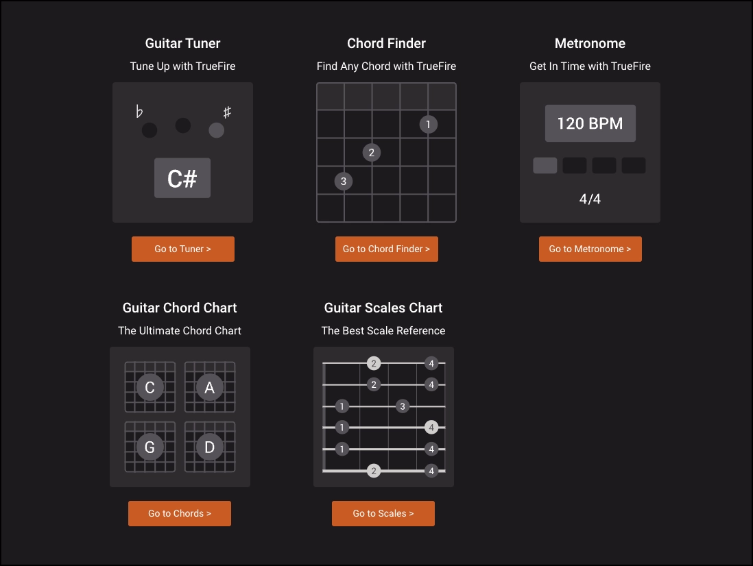The image size is (753, 566).
Task: Click The Ultimate Chord Chart subtitle
Action: point(180,330)
